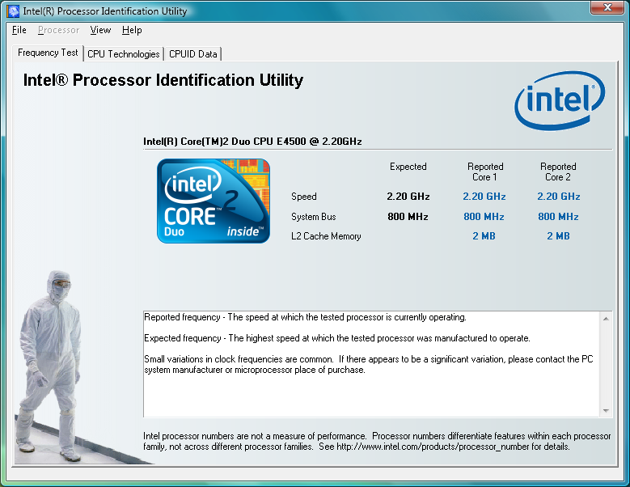Switch to the CPU Technologies tab
This screenshot has height=487, width=630.
[x=124, y=54]
